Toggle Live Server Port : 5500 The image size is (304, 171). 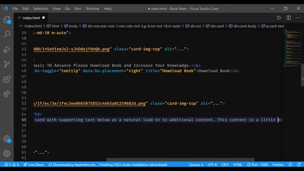point(257,165)
